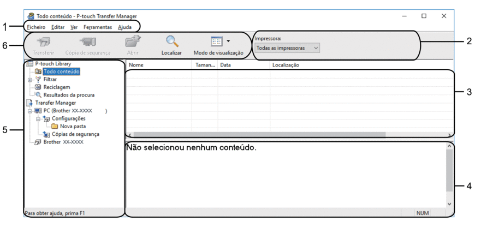Select Todo conteúdo in the tree

coord(61,71)
